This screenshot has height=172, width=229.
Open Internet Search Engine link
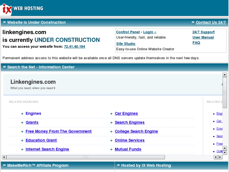click(x=47, y=149)
